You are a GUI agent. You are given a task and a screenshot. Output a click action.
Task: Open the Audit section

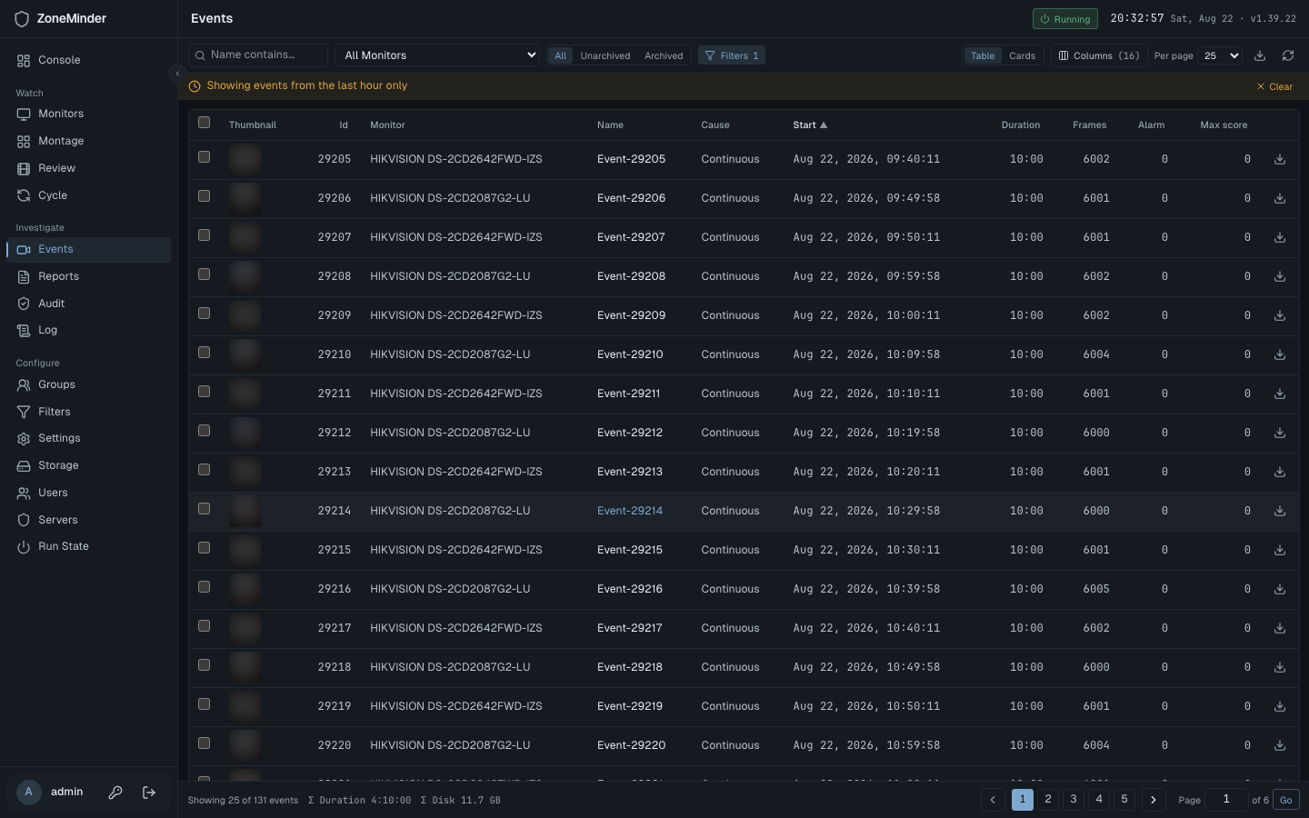coord(88,304)
